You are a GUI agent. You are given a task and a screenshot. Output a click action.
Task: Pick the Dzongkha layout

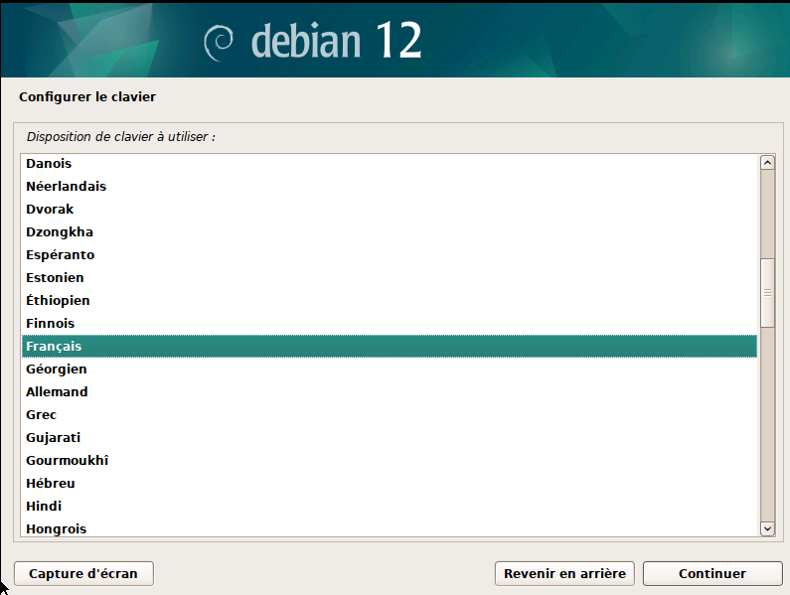(x=389, y=232)
